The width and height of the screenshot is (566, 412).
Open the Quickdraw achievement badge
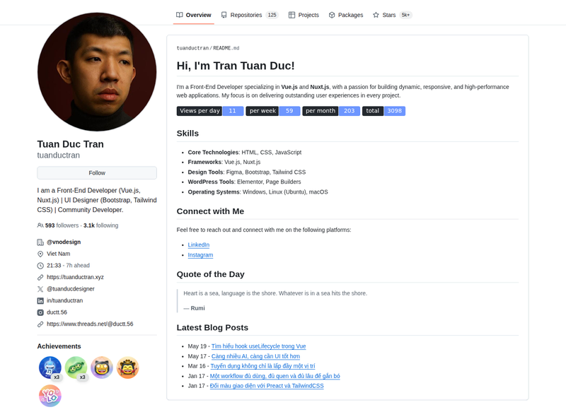(102, 367)
